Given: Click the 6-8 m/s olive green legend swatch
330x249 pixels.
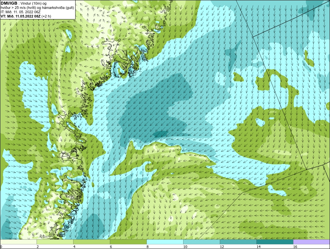Looking at the screenshot, I should pos(128,242).
